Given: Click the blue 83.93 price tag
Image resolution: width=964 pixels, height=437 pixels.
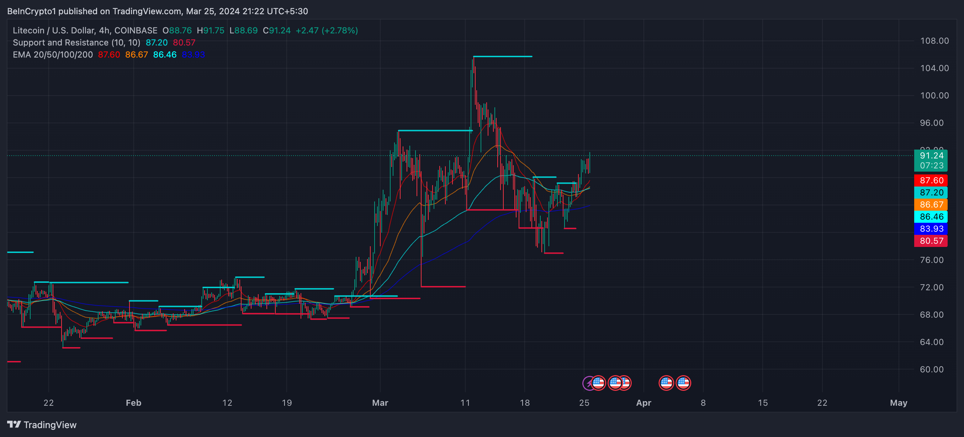Looking at the screenshot, I should [x=931, y=229].
